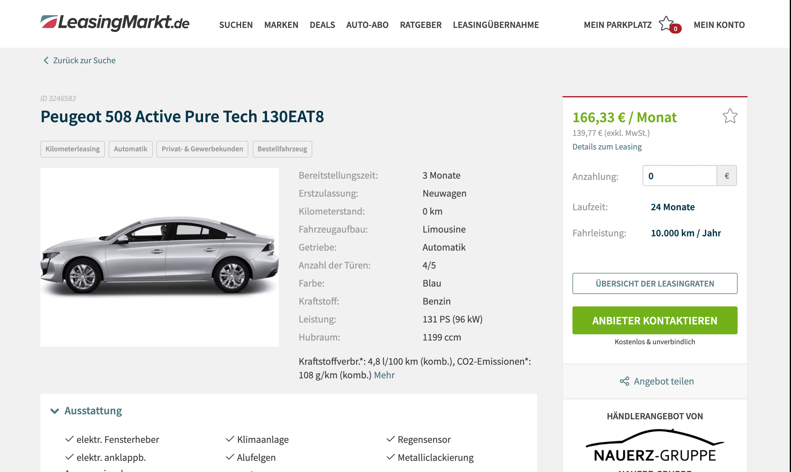Click the elektr. Fensterheber feature
Screen dimensions: 791x472
pyautogui.click(x=117, y=439)
